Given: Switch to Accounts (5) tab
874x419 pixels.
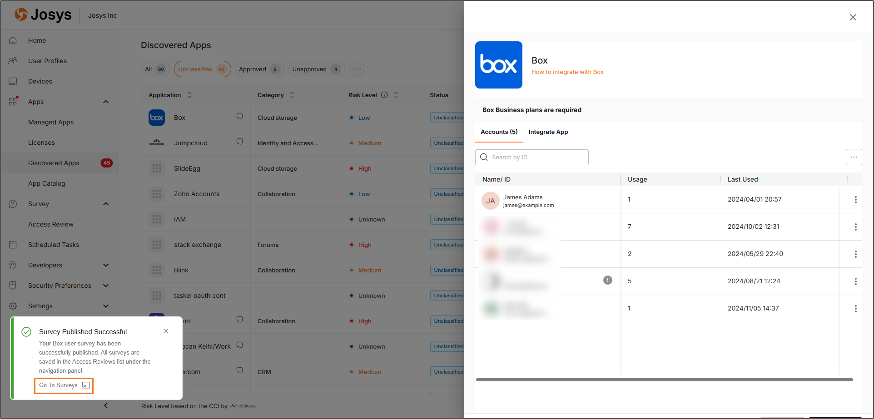Looking at the screenshot, I should 499,132.
